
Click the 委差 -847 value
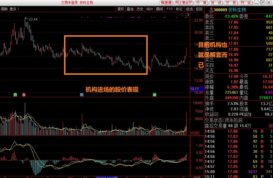tap(269, 16)
